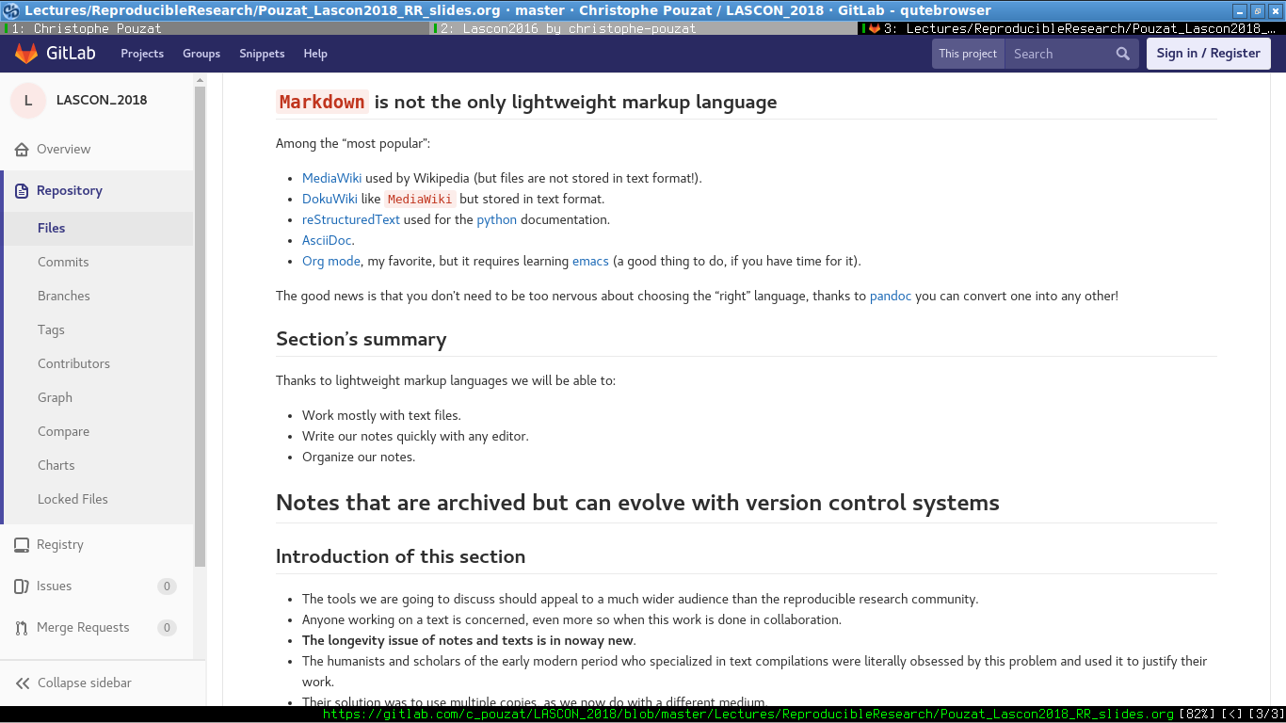Click 'This project' search scope
The width and height of the screenshot is (1286, 723).
pyautogui.click(x=967, y=54)
